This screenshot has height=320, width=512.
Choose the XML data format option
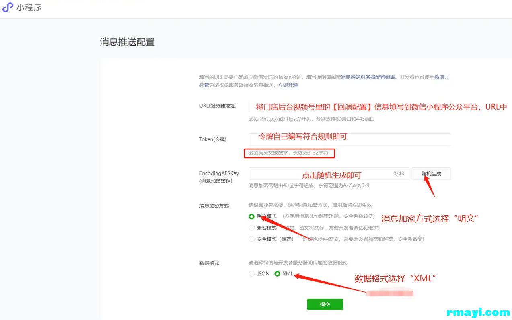[x=277, y=274]
